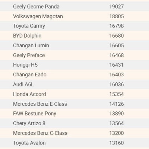Click the Changan Eado model name

tap(30, 74)
